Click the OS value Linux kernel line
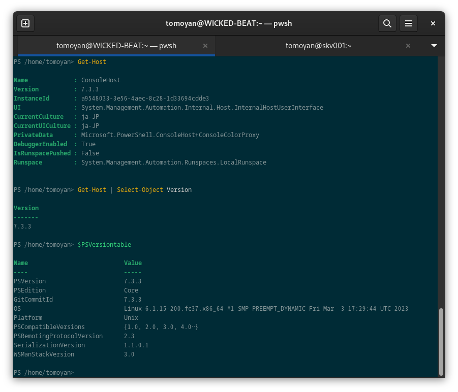This screenshot has height=392, width=458. [266, 309]
